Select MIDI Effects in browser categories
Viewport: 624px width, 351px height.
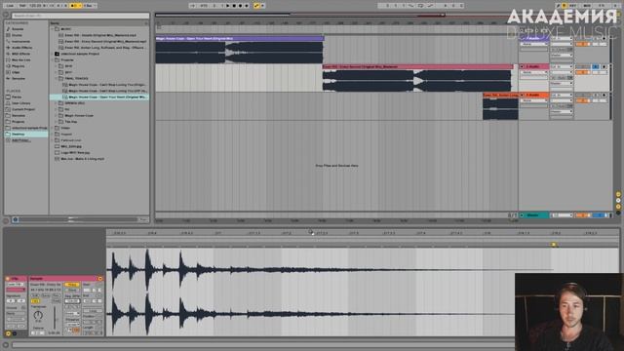pyautogui.click(x=20, y=54)
